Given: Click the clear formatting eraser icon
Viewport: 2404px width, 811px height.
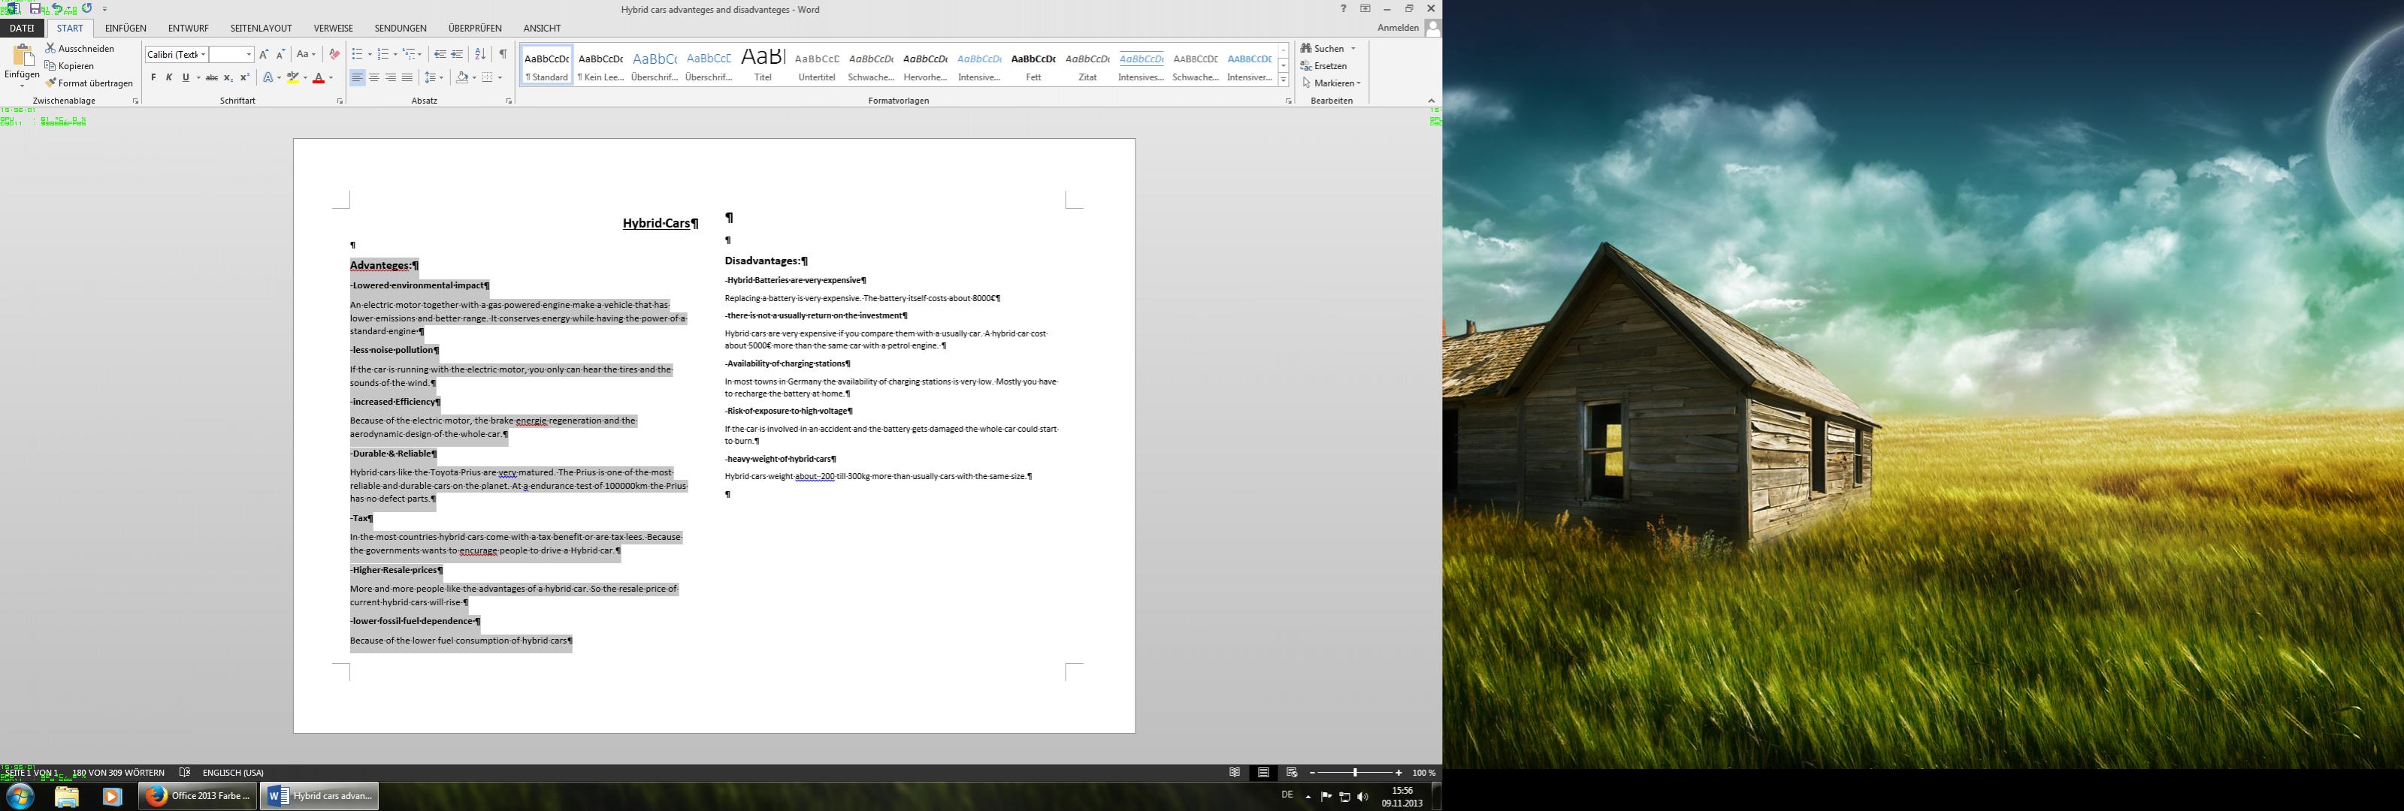Looking at the screenshot, I should [334, 54].
